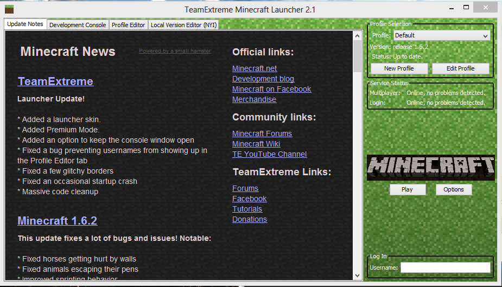Click the news panel scrollbar thumb
The height and width of the screenshot is (287, 502).
coord(357,56)
